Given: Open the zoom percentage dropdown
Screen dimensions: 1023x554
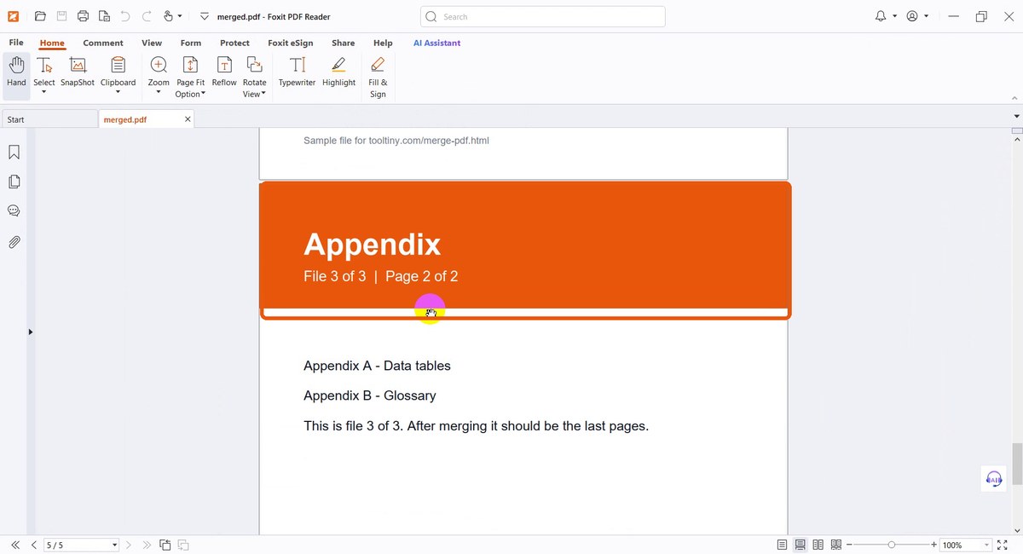Looking at the screenshot, I should [987, 545].
